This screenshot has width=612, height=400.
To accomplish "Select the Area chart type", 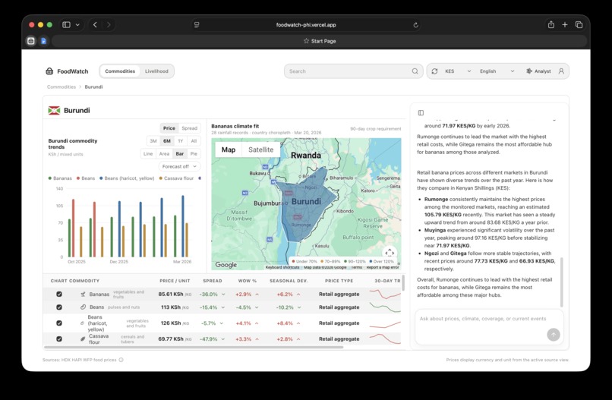I will [x=164, y=154].
